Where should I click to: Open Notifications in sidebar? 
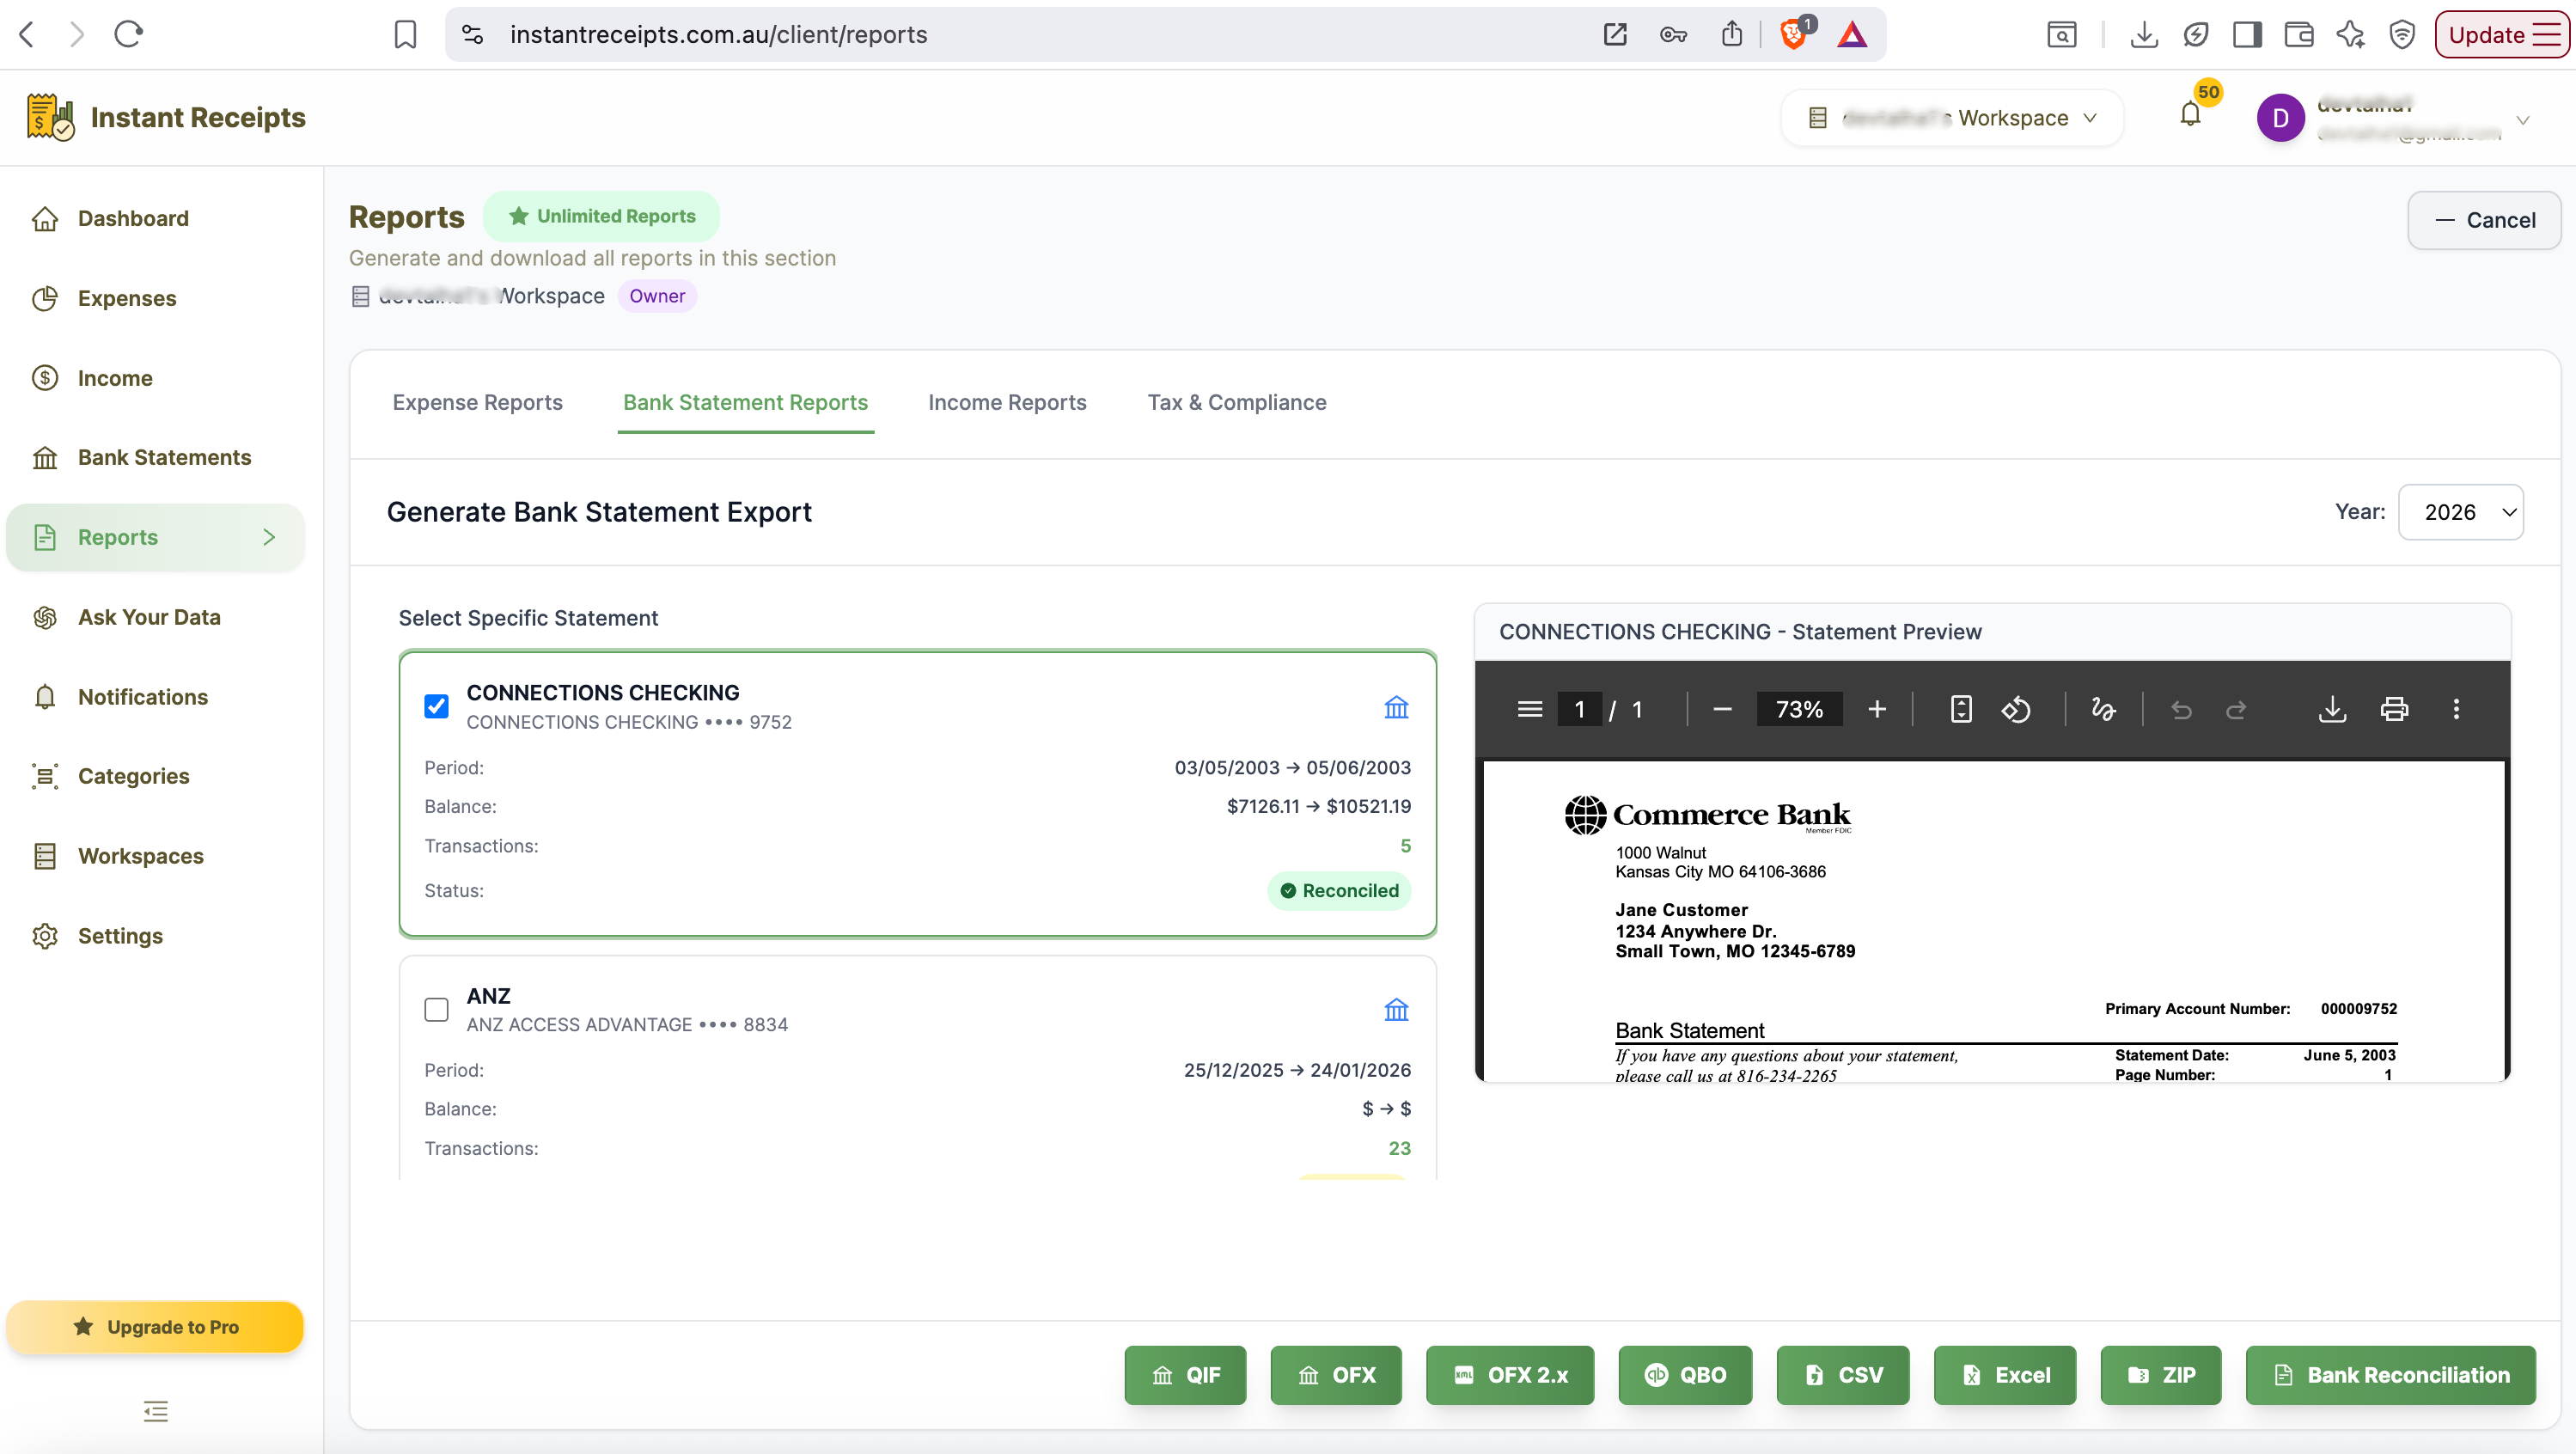tap(155, 697)
